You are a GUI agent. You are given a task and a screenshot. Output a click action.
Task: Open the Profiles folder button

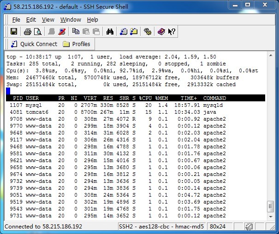tap(77, 44)
